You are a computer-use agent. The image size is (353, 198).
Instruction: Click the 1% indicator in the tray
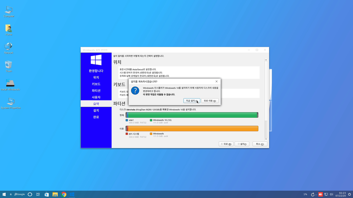(x=305, y=194)
